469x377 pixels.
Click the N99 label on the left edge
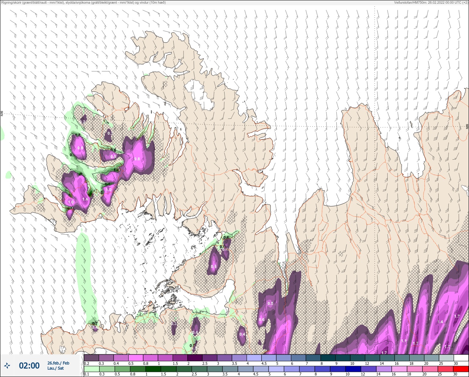pyautogui.click(x=2, y=114)
